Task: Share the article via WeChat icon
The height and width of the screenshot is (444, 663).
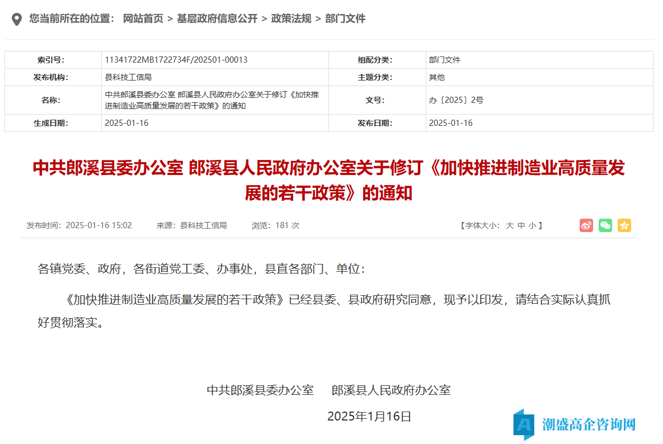Action: 605,225
